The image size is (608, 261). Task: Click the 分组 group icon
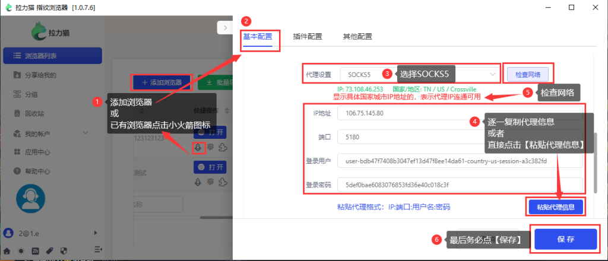[17, 94]
